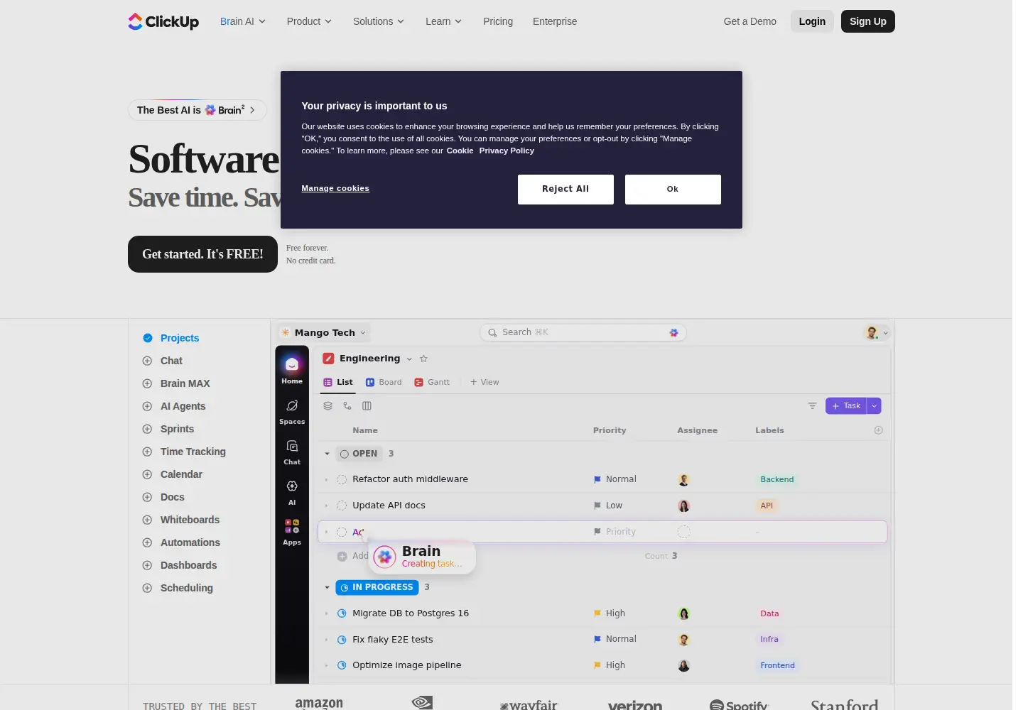
Task: Open the Manage cookies link
Action: click(x=335, y=188)
